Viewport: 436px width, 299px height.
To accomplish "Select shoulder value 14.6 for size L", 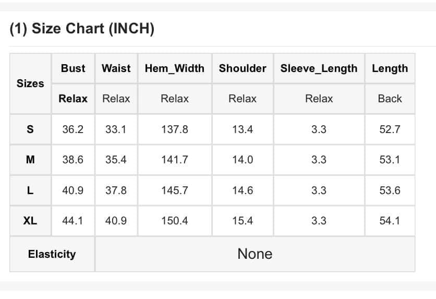I will click(243, 190).
